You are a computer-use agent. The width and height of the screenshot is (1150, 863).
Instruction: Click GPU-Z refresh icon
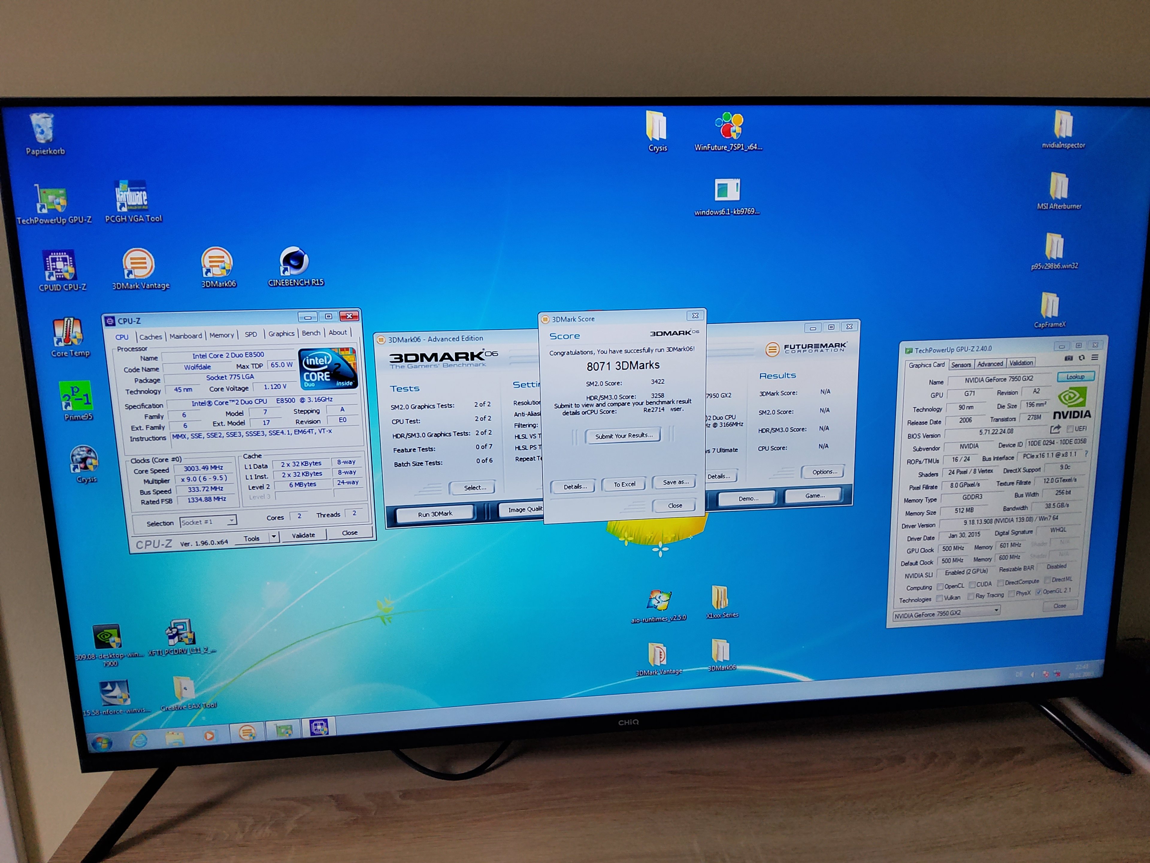[1081, 358]
